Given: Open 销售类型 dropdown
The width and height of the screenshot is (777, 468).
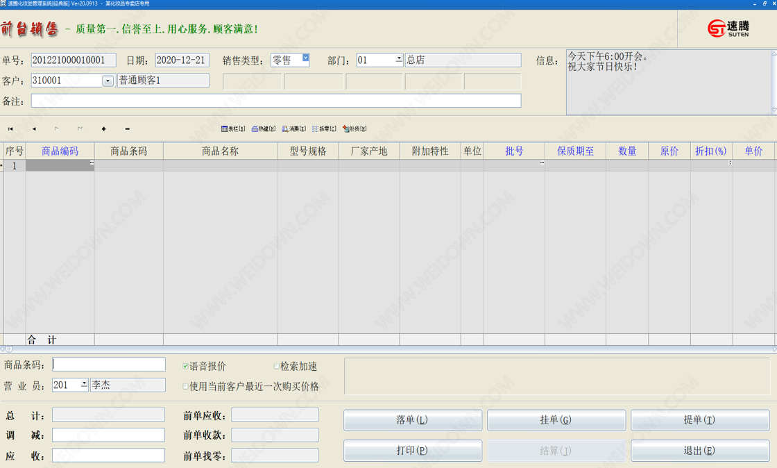Looking at the screenshot, I should pyautogui.click(x=306, y=58).
